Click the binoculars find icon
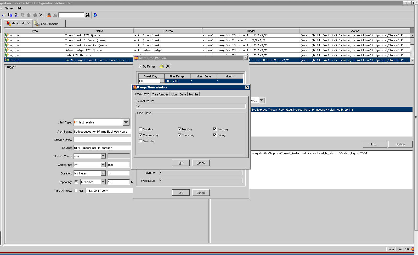The height and width of the screenshot is (255, 418). point(87,15)
